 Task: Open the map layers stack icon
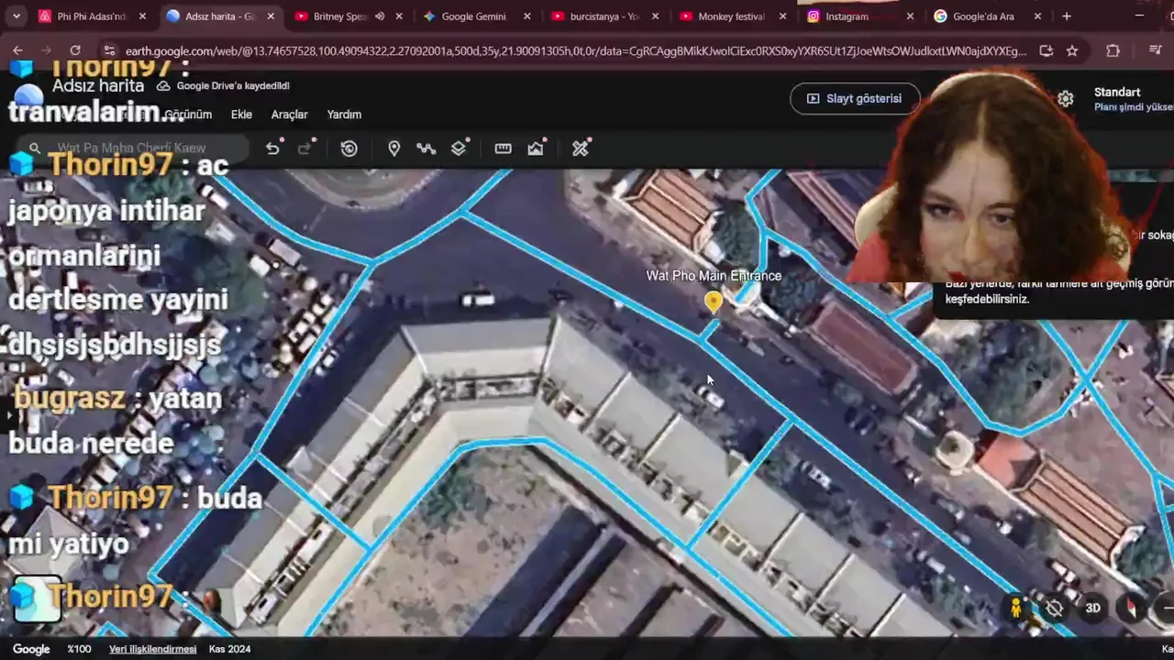click(x=459, y=148)
